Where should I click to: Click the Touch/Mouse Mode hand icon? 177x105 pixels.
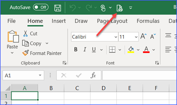[x=103, y=8]
